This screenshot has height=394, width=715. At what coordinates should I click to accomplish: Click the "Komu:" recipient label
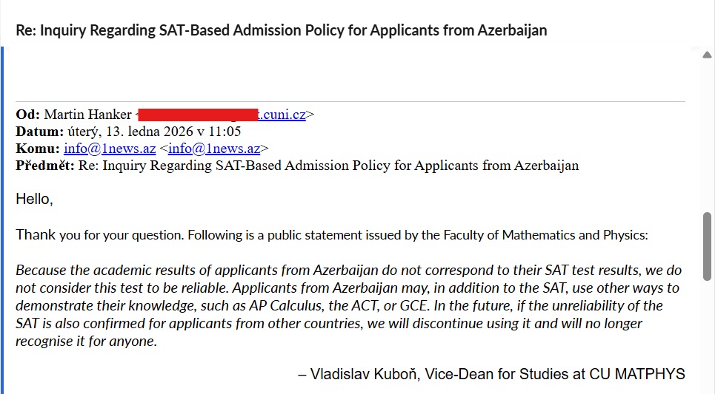coord(38,149)
